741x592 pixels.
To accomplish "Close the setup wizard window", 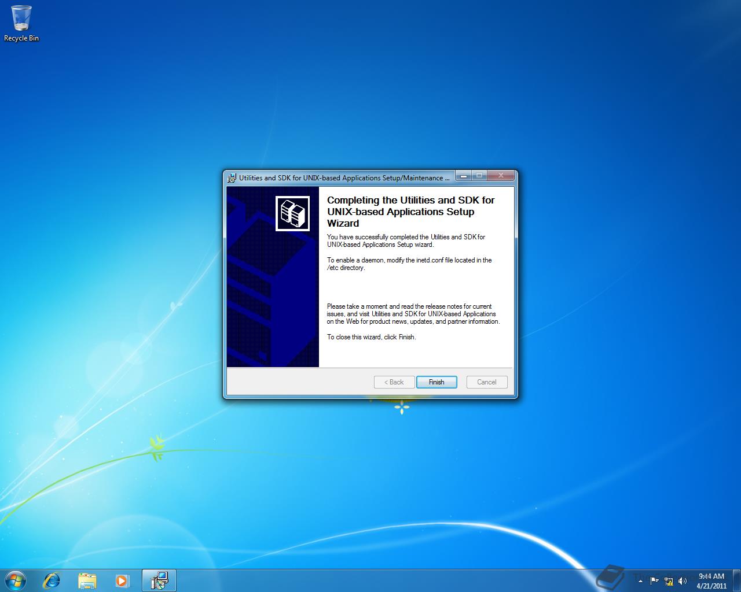I will click(x=500, y=175).
